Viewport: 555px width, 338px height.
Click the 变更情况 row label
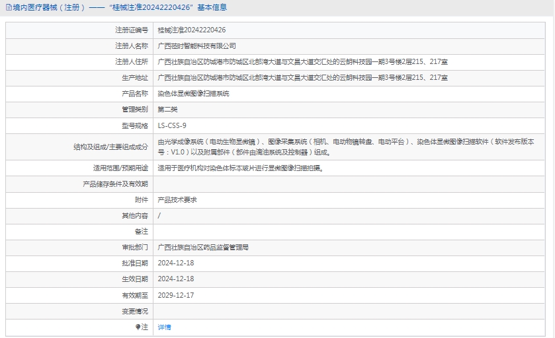point(135,311)
